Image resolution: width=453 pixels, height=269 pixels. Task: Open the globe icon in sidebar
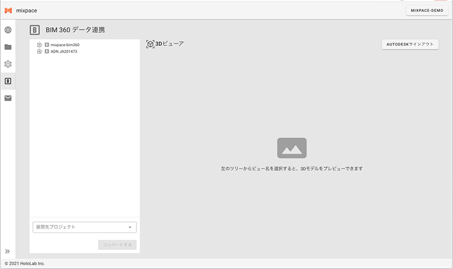point(8,30)
